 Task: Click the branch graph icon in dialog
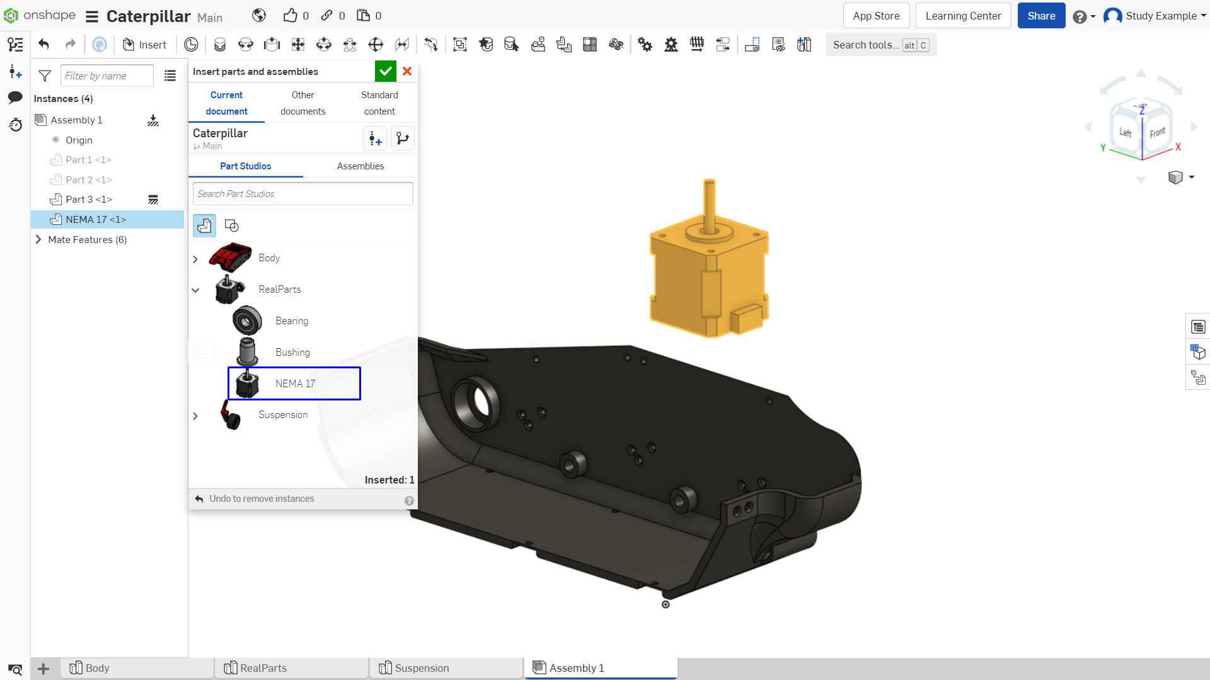403,139
